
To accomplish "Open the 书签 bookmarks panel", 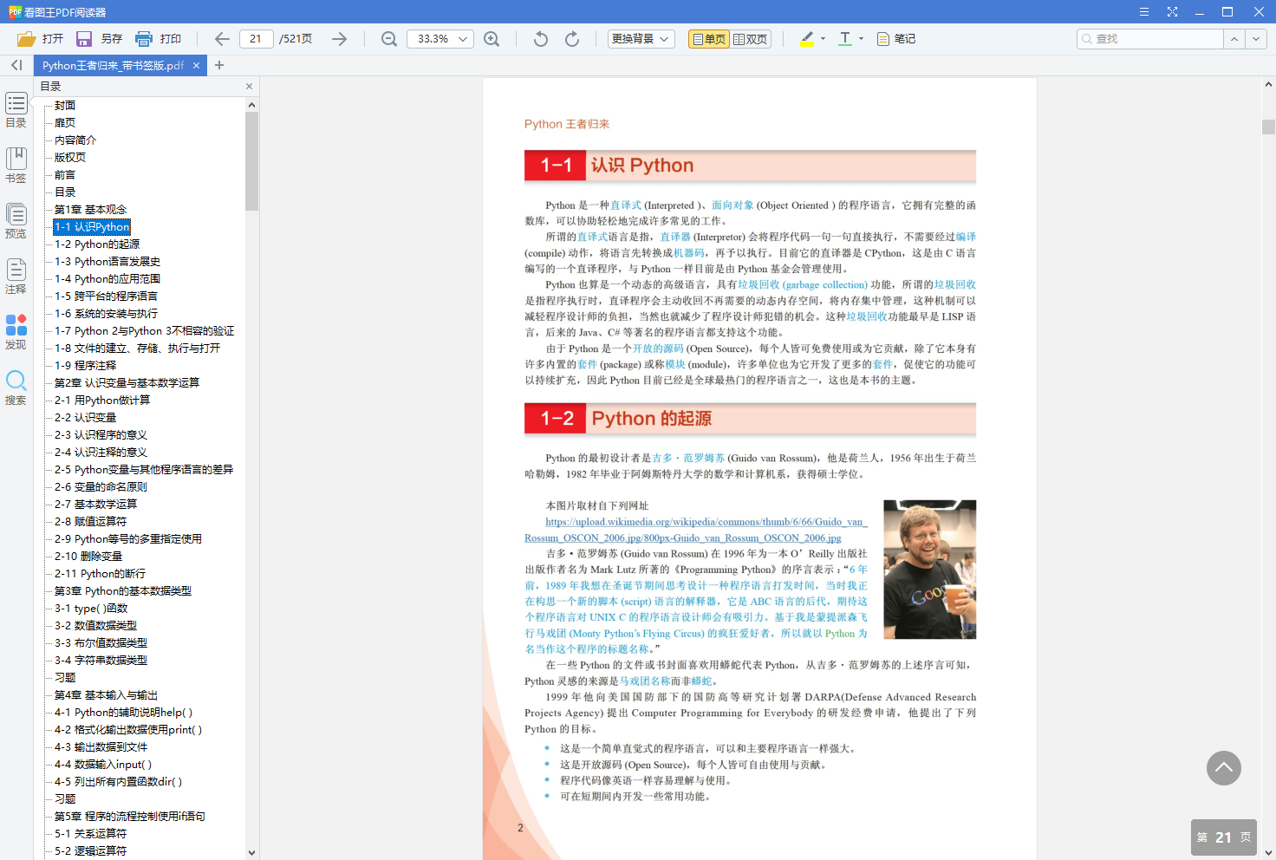I will (x=16, y=166).
